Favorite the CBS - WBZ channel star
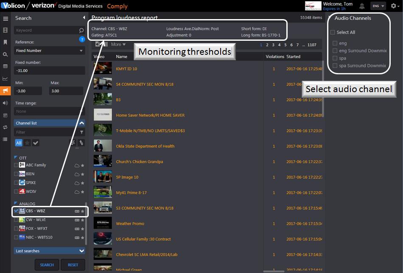The width and height of the screenshot is (403, 273). [82, 211]
